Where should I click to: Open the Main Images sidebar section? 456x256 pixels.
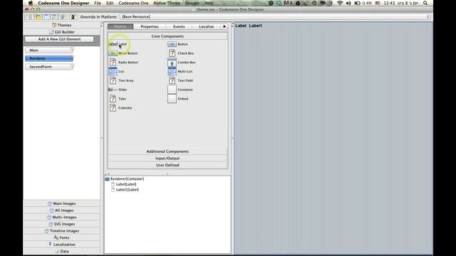(x=62, y=203)
